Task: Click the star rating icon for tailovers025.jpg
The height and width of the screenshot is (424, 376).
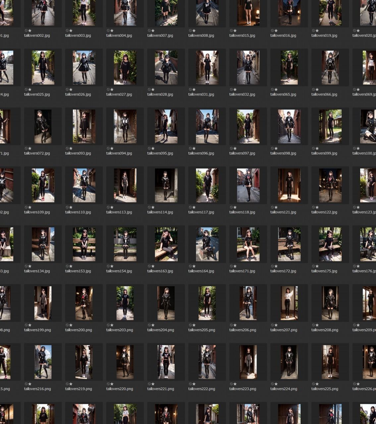Action: coord(30,89)
